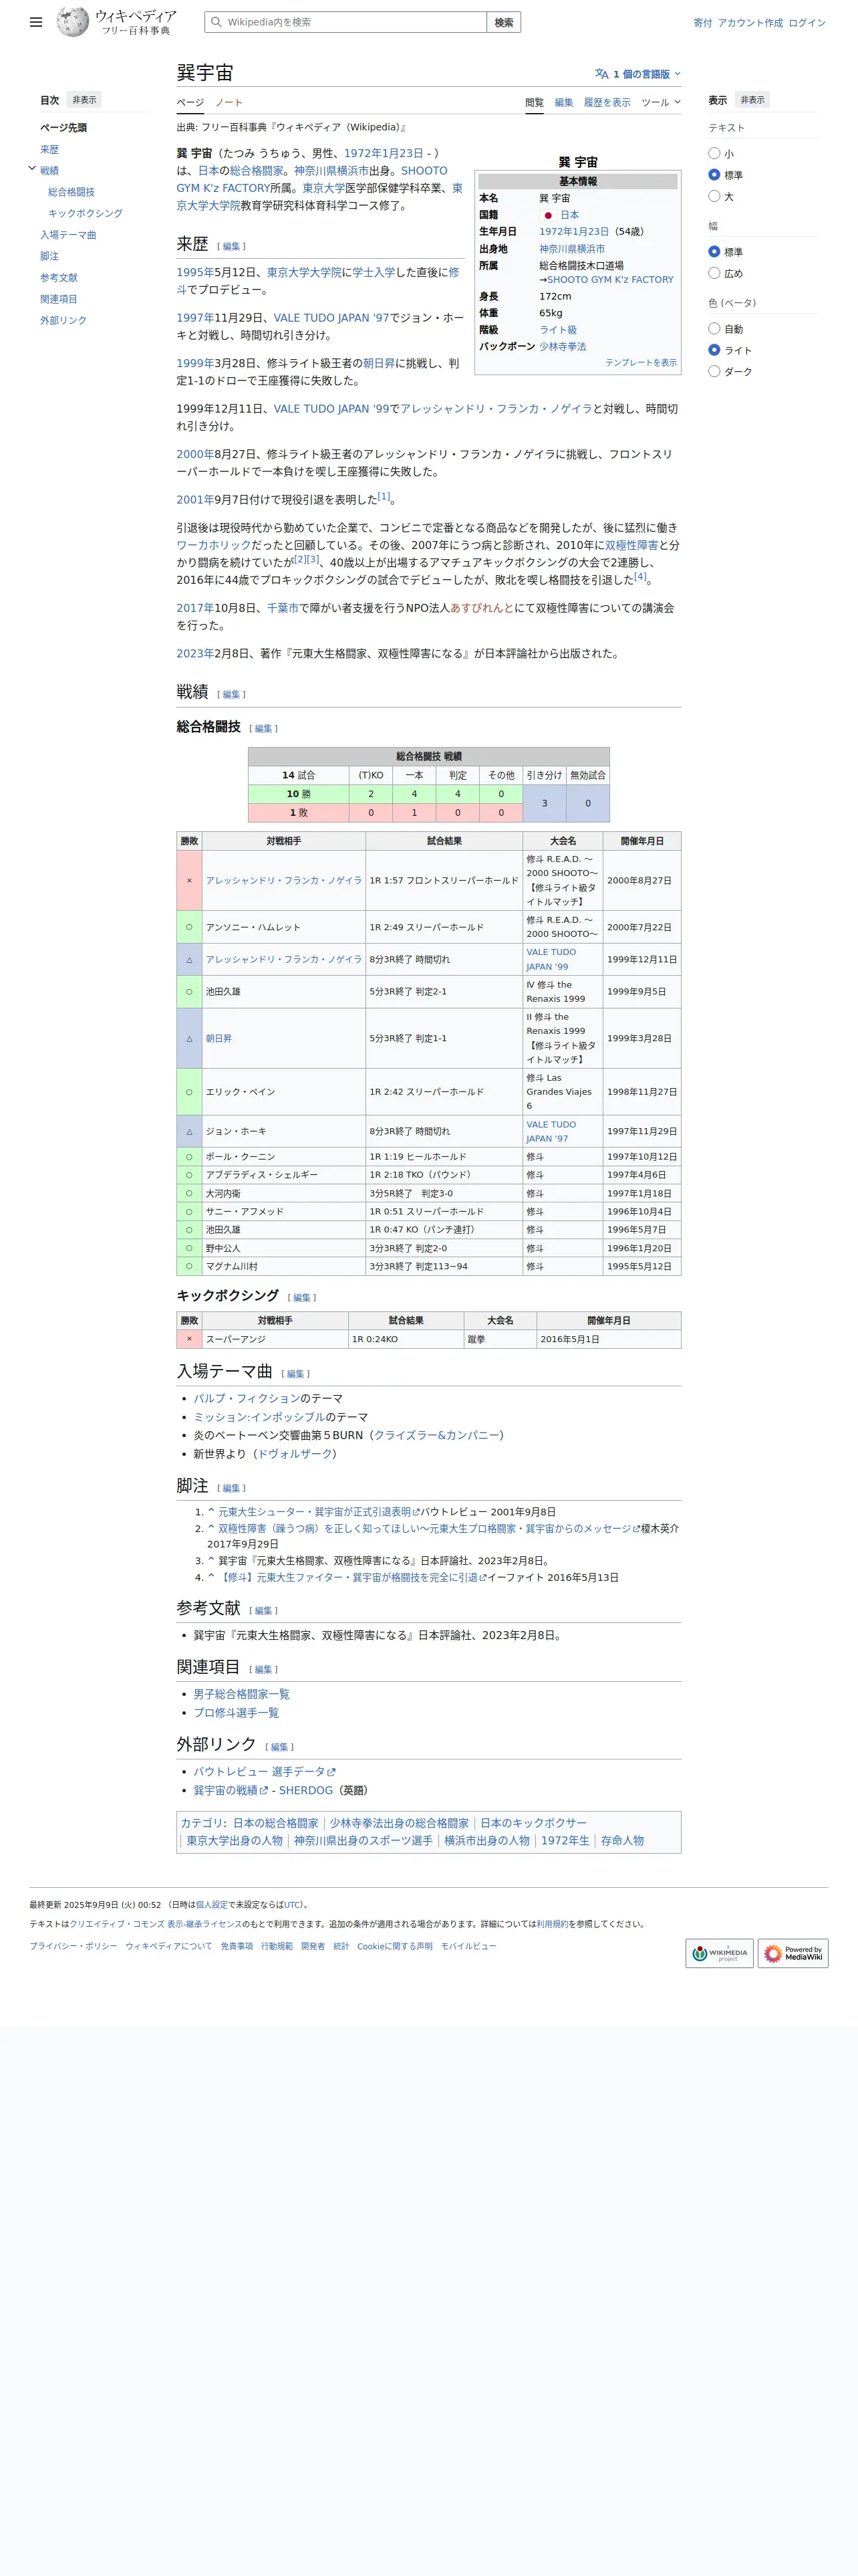The image size is (858, 2576).
Task: Open the バウトレビュー 選手データ external link
Action: (x=264, y=1771)
